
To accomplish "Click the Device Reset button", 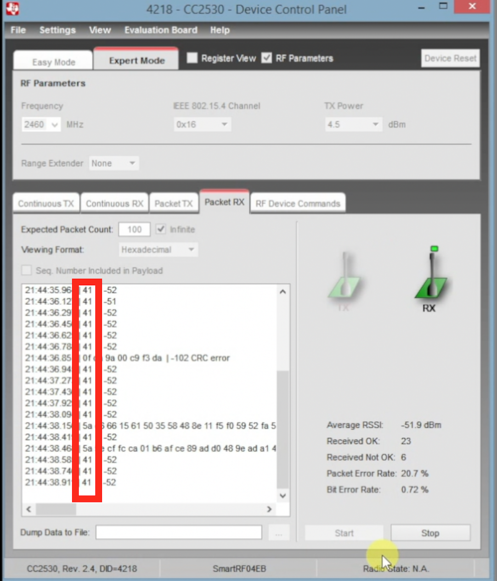I will [x=450, y=58].
